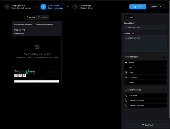Send a test email with Send Test
170x129 pixels.
click(147, 125)
